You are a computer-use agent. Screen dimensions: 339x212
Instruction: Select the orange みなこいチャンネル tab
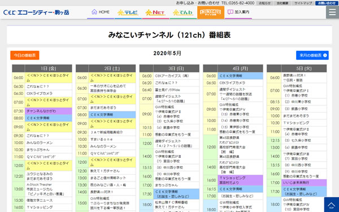[211, 12]
